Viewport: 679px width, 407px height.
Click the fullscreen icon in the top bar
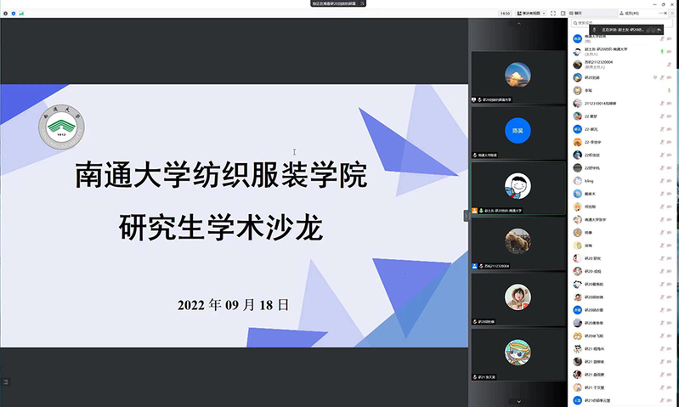[552, 14]
